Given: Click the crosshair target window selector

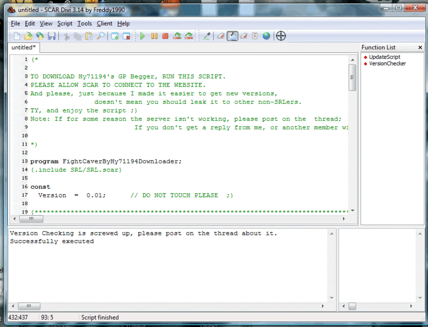Looking at the screenshot, I should (x=280, y=36).
